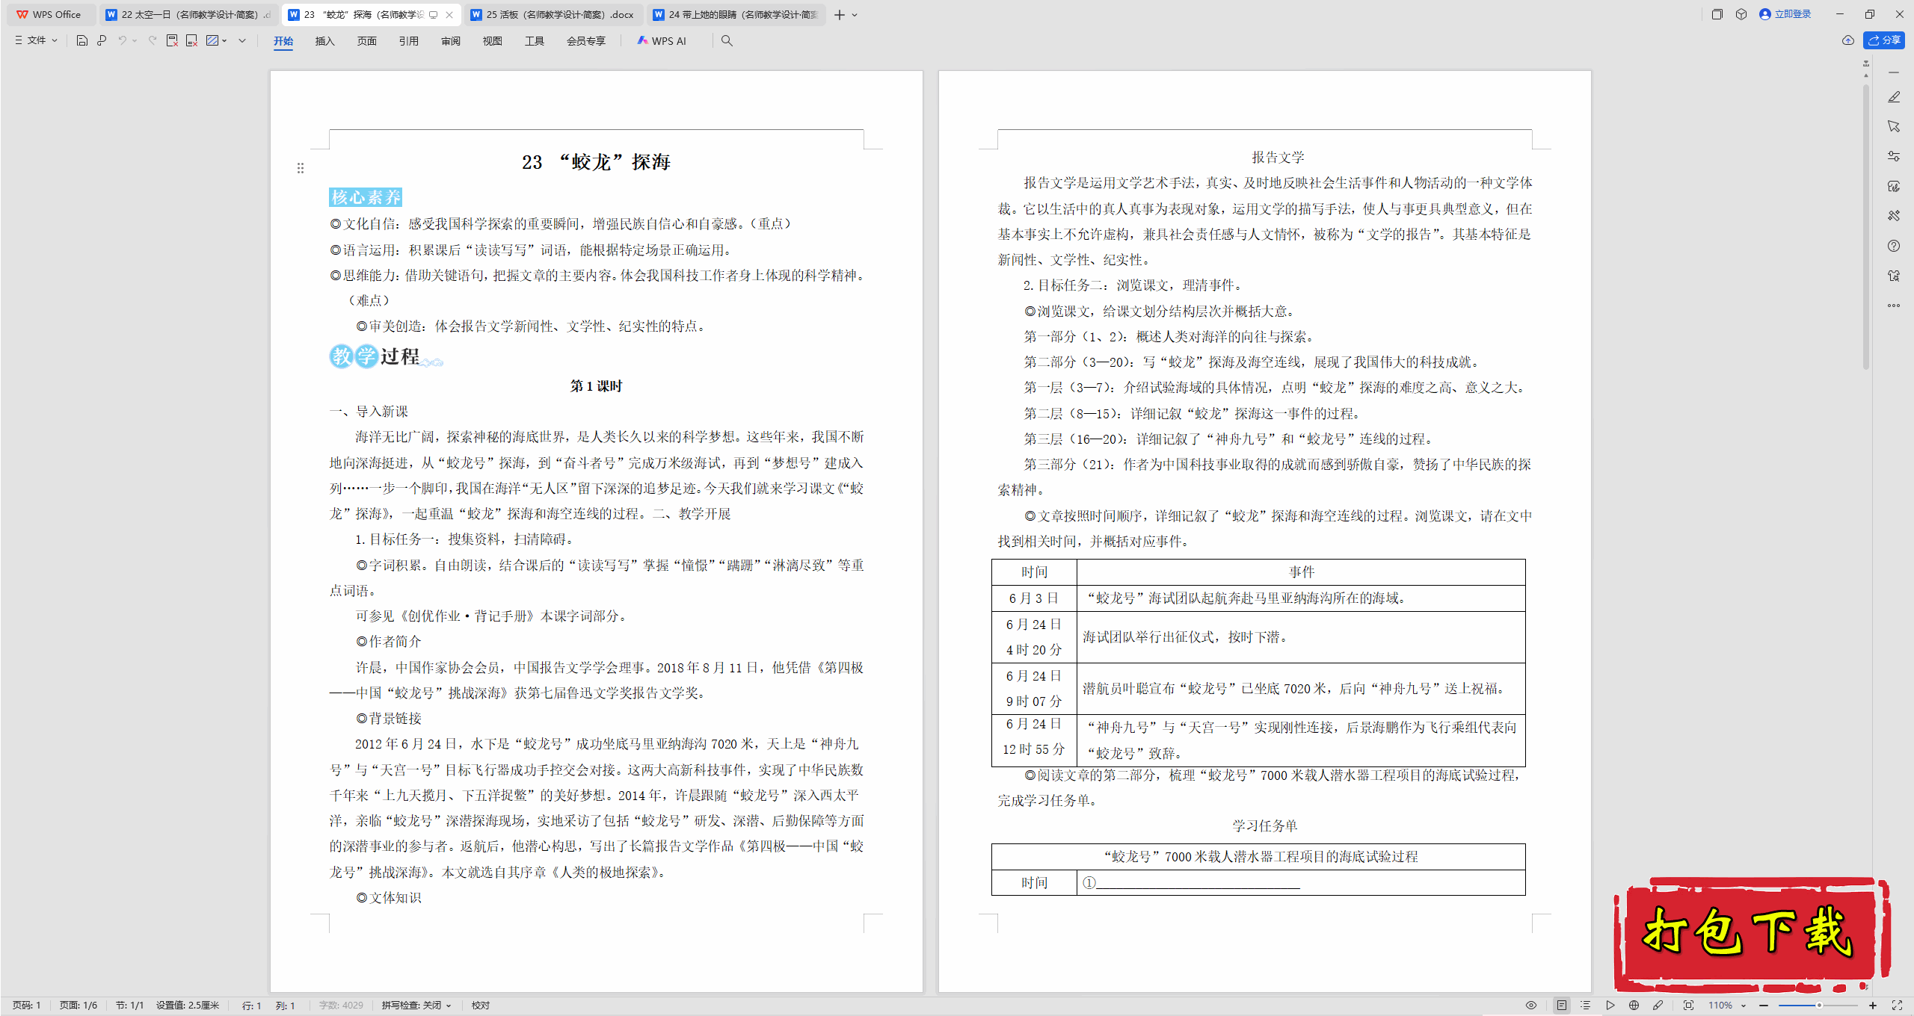Image resolution: width=1914 pixels, height=1016 pixels.
Task: Expand the undo history dropdown arrow
Action: [x=135, y=40]
